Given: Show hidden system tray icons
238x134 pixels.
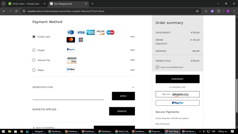Looking at the screenshot, I should tap(200, 131).
